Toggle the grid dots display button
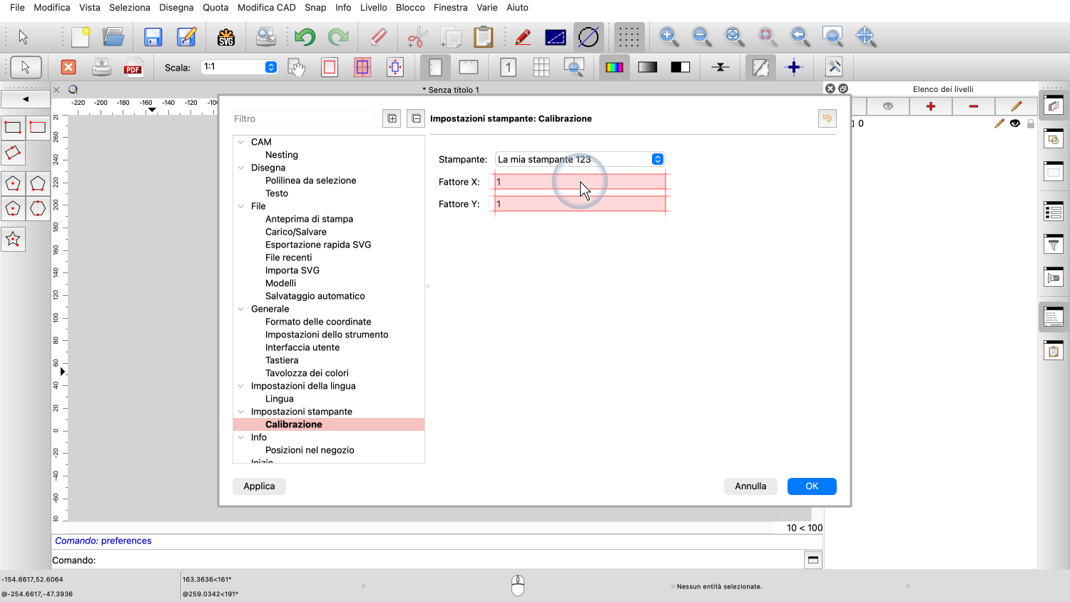The image size is (1070, 602). coord(628,37)
